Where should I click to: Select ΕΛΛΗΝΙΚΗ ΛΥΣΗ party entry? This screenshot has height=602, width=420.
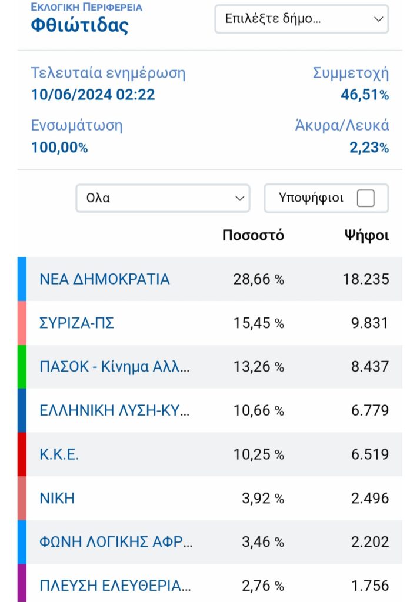[115, 410]
